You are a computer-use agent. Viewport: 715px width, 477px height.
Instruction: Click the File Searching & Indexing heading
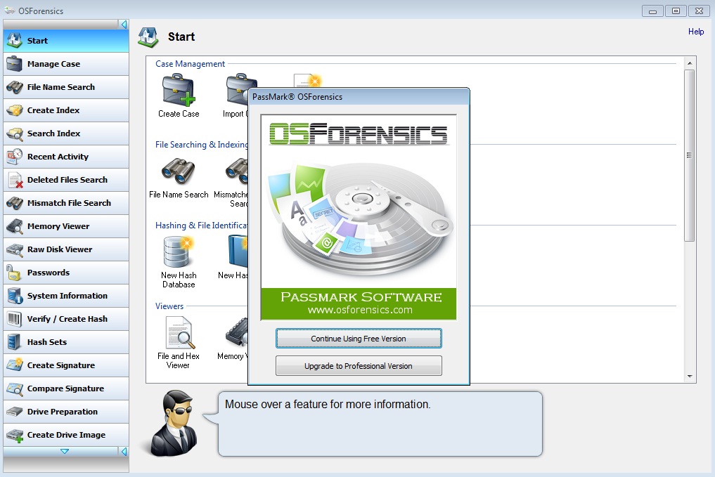pyautogui.click(x=202, y=145)
